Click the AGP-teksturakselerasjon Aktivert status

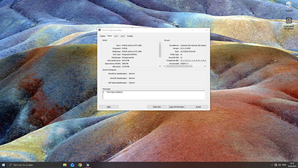(132, 83)
